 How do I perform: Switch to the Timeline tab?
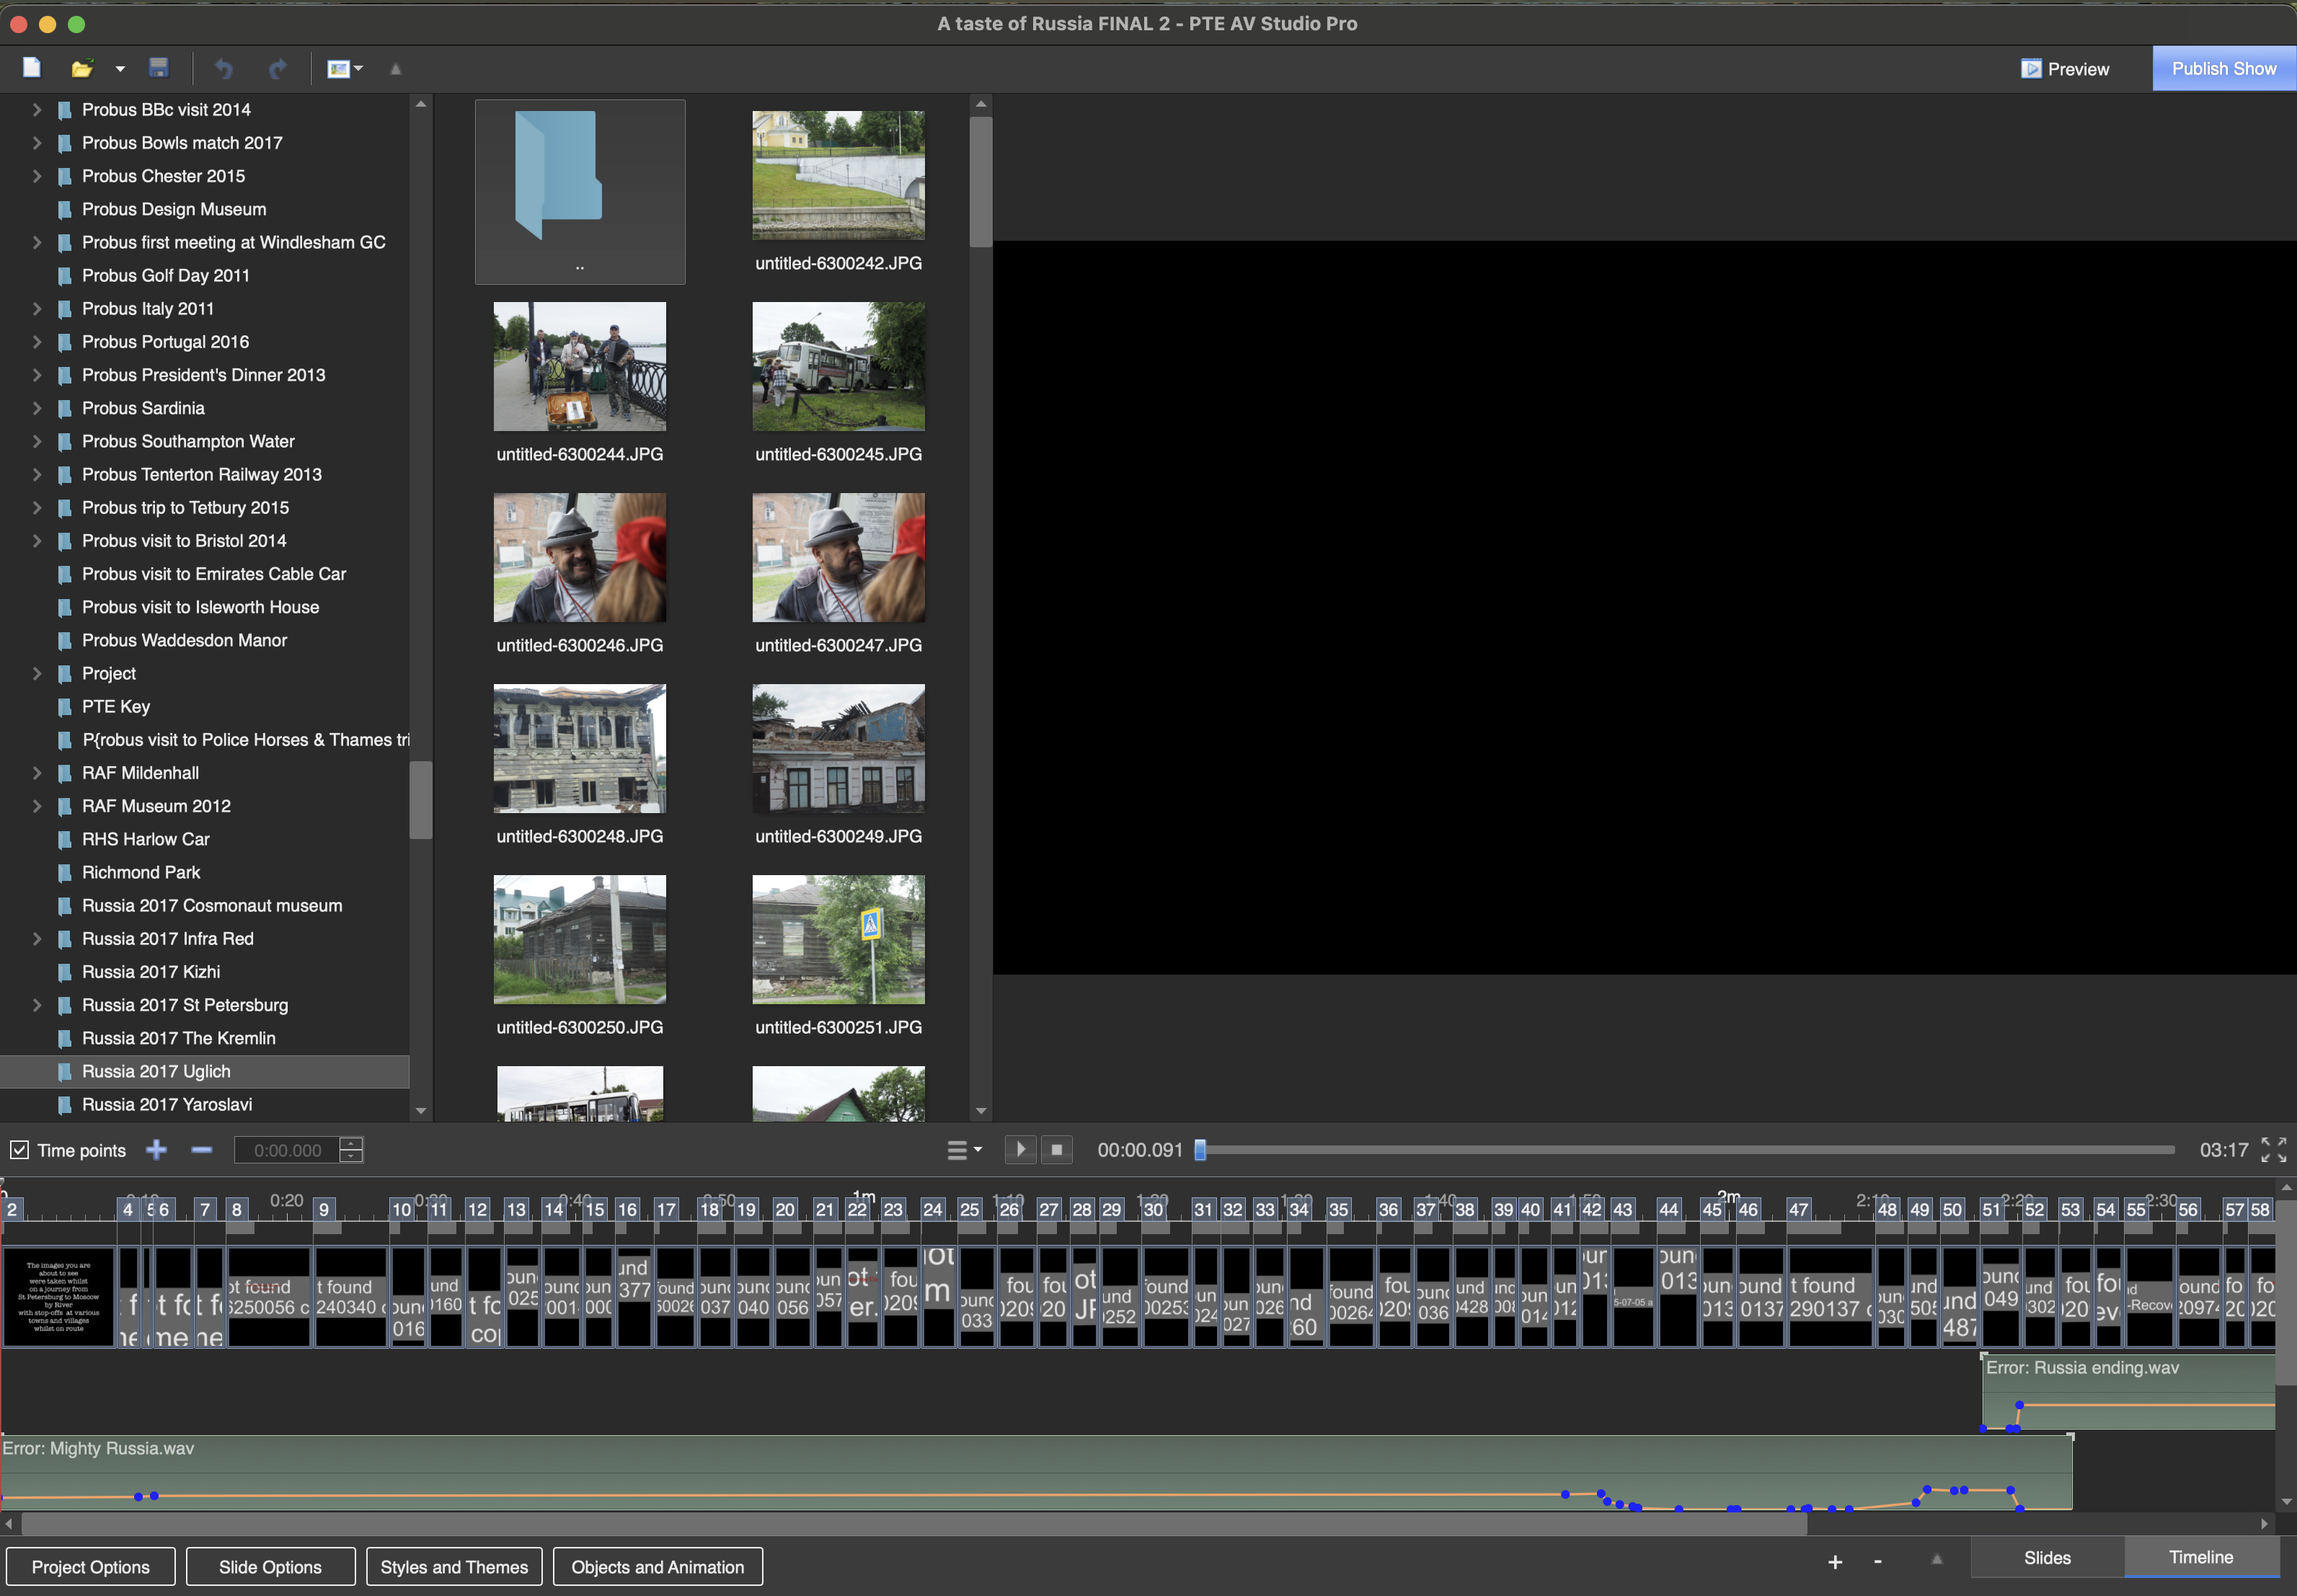pos(2200,1557)
